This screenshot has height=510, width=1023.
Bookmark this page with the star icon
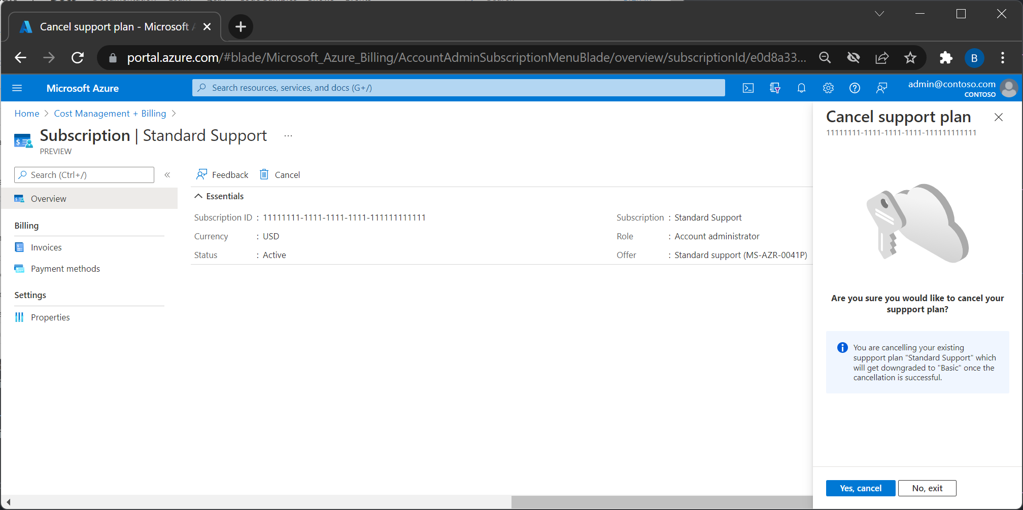(910, 58)
